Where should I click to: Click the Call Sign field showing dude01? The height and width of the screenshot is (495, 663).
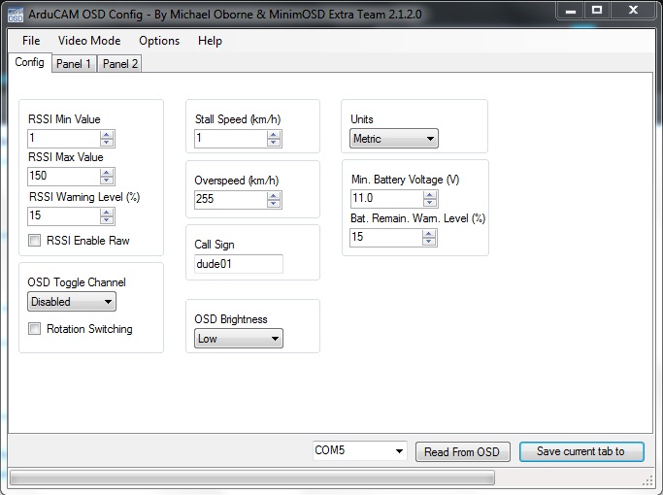click(239, 264)
